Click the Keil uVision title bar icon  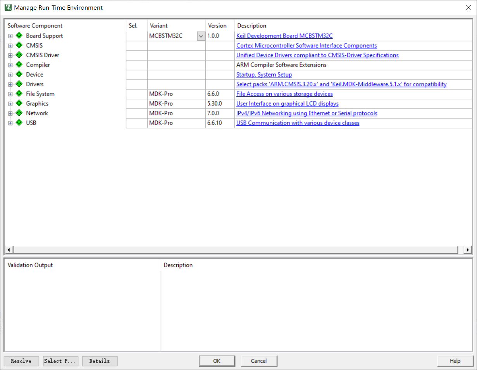(8, 7)
